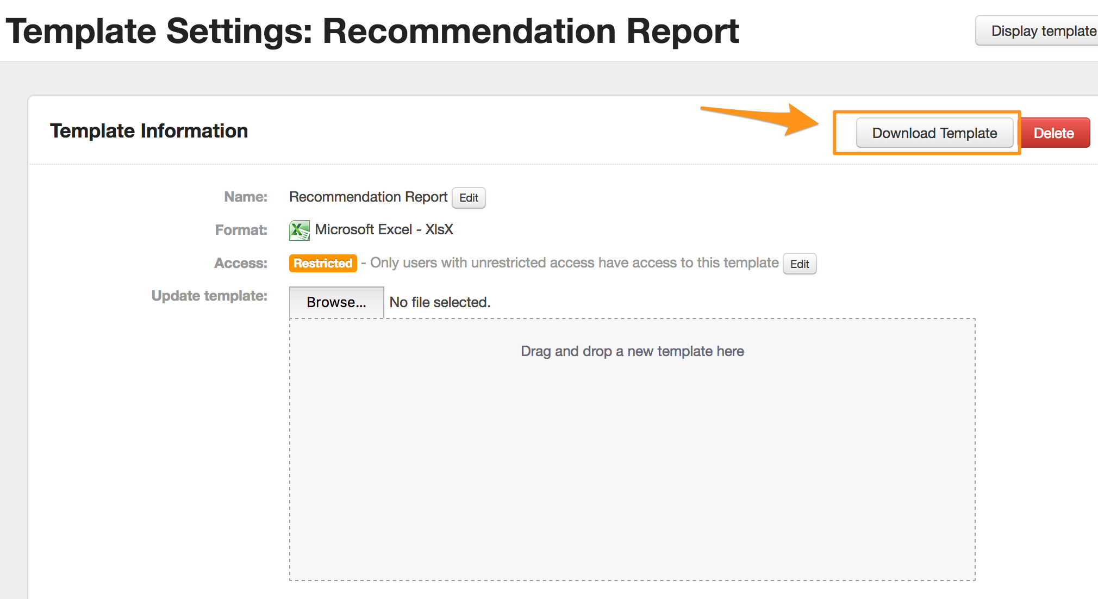Delete the template with the red button
Screen dimensions: 1098x599
point(1053,133)
